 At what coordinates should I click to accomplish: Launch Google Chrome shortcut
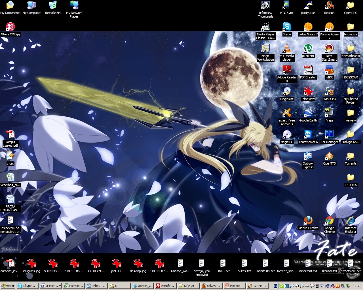[x=329, y=225]
